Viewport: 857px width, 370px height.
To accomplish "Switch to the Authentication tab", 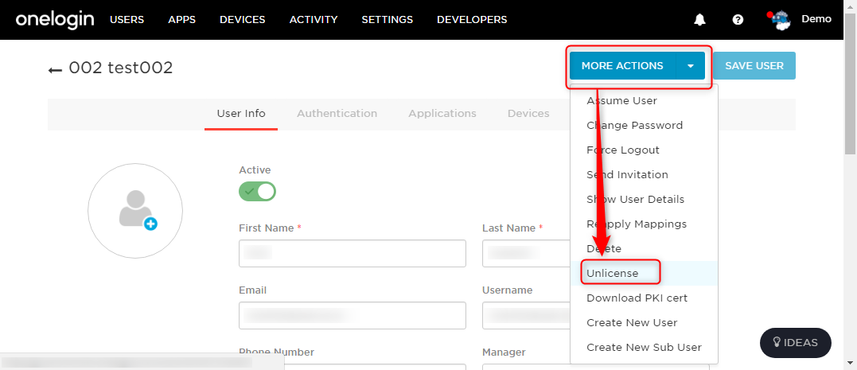I will click(x=337, y=114).
